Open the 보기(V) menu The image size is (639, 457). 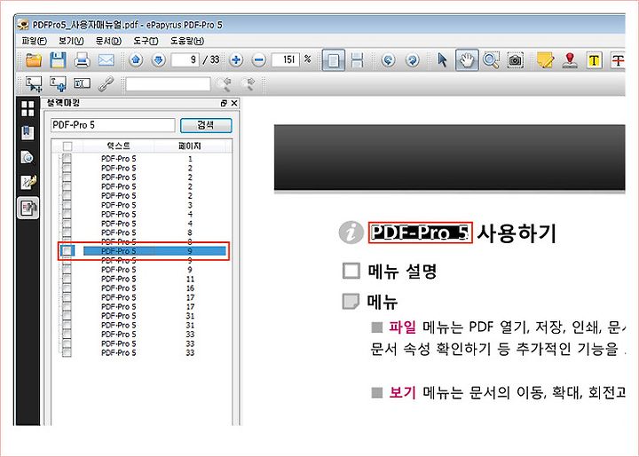click(71, 41)
